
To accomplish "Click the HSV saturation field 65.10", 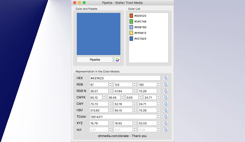I will tap(123, 110).
